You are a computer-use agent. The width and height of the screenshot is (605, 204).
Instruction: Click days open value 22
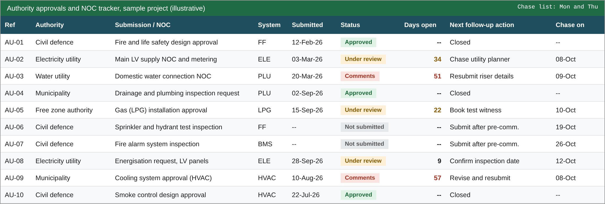pos(437,110)
